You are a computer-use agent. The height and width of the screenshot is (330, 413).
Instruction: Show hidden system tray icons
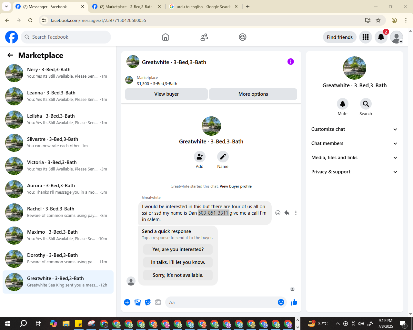pos(337,324)
